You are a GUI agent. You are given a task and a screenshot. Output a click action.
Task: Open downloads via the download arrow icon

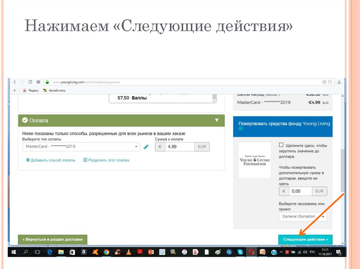339,82
